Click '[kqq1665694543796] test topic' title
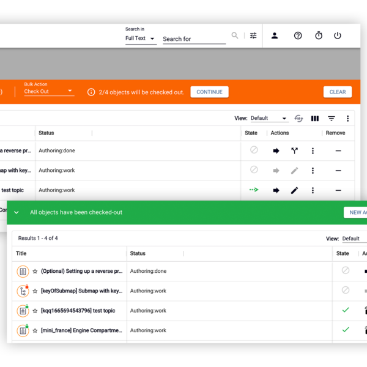The height and width of the screenshot is (367, 367). (78, 311)
